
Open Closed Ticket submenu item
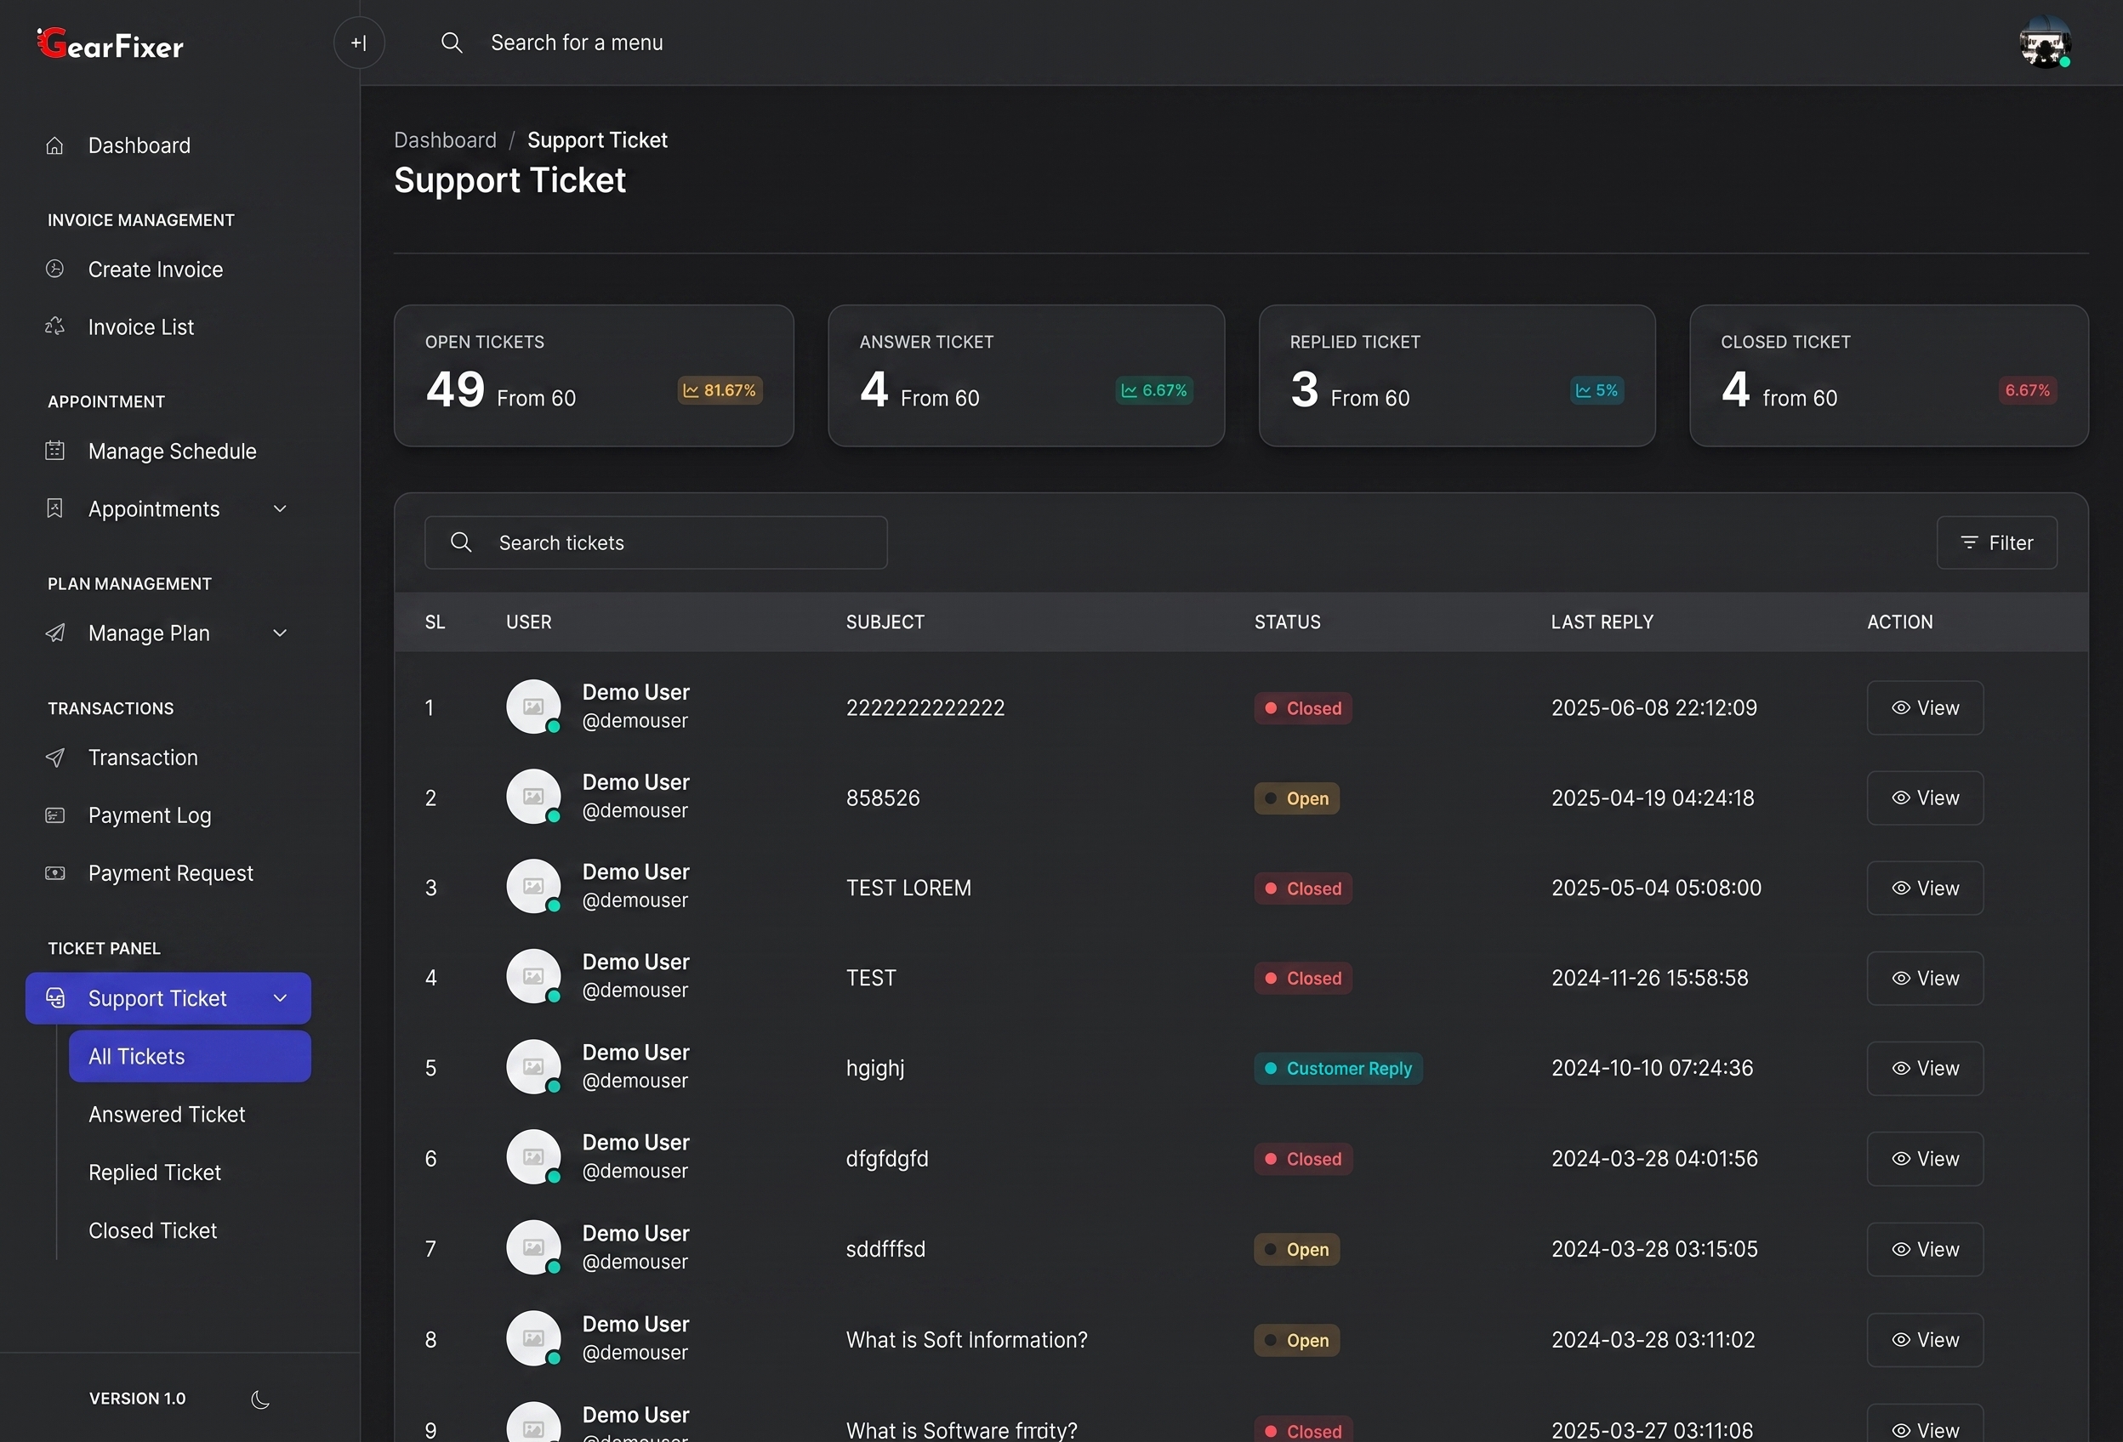(x=152, y=1230)
